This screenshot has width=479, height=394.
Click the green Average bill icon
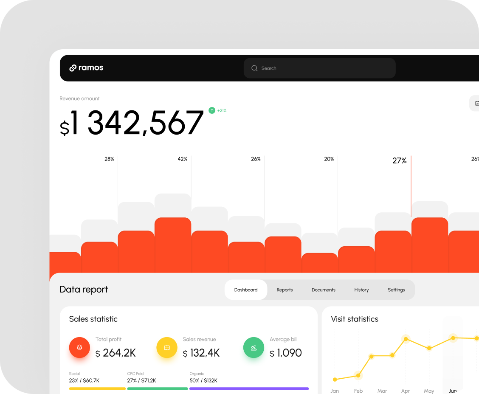[254, 347]
